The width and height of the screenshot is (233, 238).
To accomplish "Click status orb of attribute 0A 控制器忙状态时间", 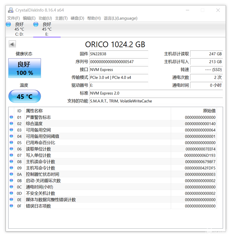I will coord(11,174).
